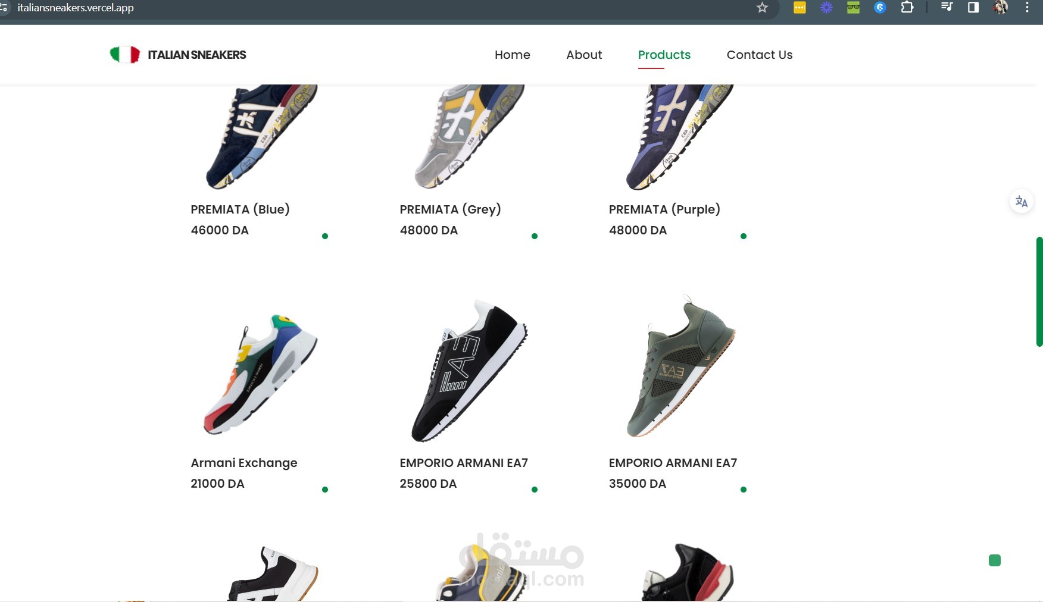Click the purple starburst extension icon
1043x602 pixels.
click(x=826, y=8)
